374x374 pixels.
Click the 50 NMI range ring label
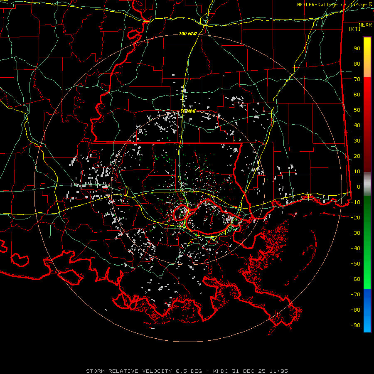(x=188, y=111)
